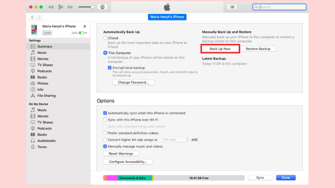Click the Documents & Data storage segment
This screenshot has height=188, width=335.
[135, 178]
